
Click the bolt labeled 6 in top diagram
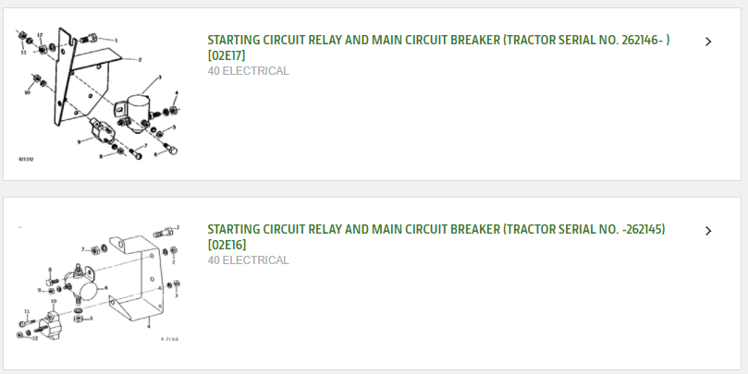pos(170,149)
